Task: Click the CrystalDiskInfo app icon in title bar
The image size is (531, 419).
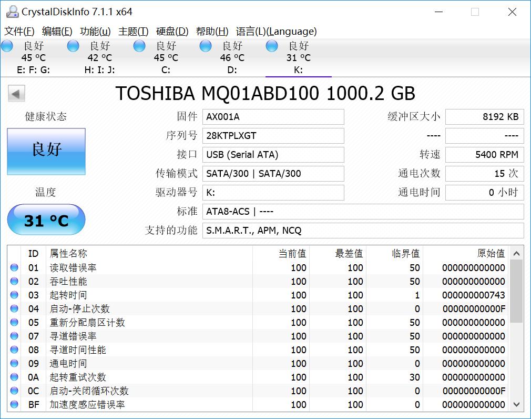Action: point(12,12)
